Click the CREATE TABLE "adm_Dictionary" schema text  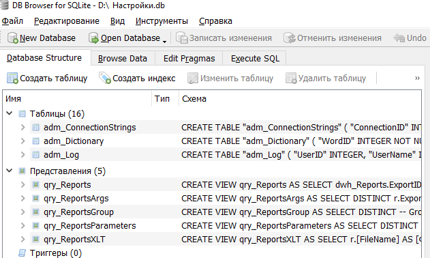301,141
